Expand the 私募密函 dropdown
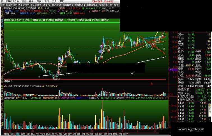Screen dimensions: 212x136 click(80, 5)
